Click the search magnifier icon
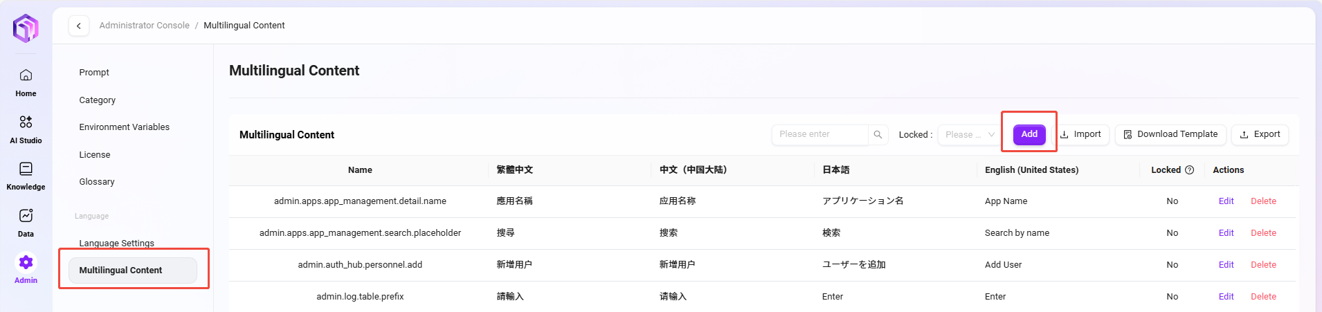 878,135
